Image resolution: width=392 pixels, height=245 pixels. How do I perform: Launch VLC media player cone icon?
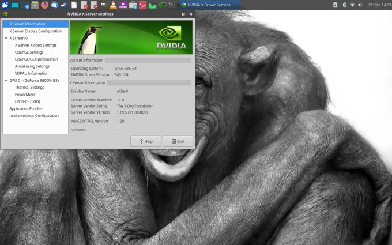click(113, 5)
